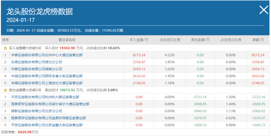Select sell amount 2723.16 in the 卖出金额 column
The image size is (271, 137).
tap(200, 97)
